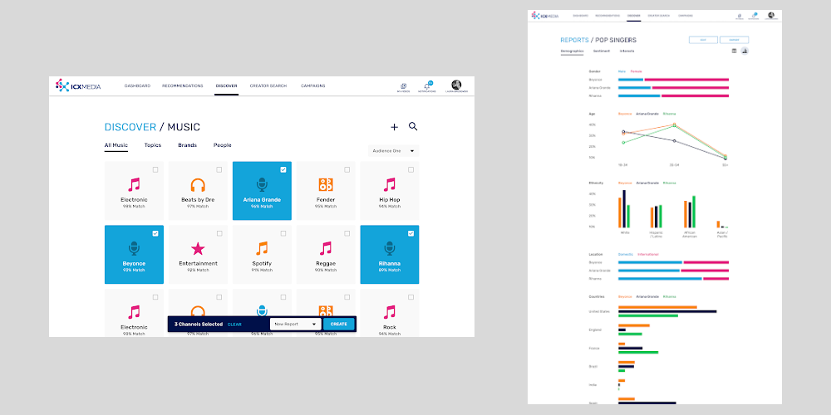Switch to Sentiment tab in Reports window

click(x=602, y=51)
